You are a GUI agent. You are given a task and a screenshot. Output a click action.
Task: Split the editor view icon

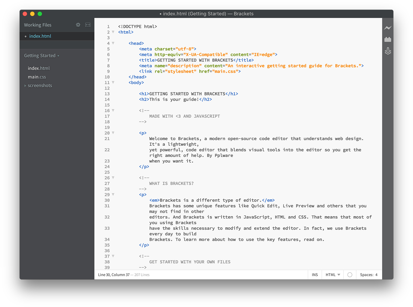click(88, 25)
